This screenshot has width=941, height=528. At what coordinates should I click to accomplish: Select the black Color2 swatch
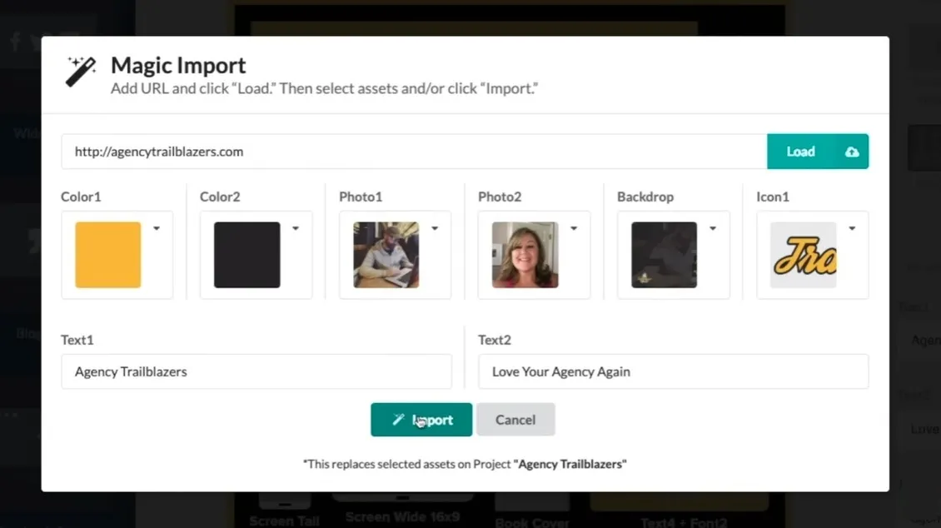point(247,255)
